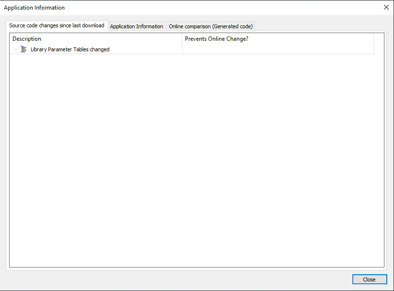This screenshot has width=394, height=291.
Task: Click blank header space right of Prevents column
Action: (x=379, y=39)
